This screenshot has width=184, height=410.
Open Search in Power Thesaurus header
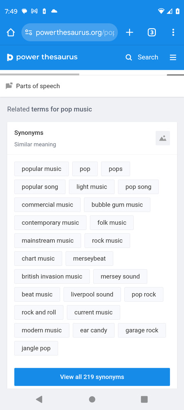142,57
